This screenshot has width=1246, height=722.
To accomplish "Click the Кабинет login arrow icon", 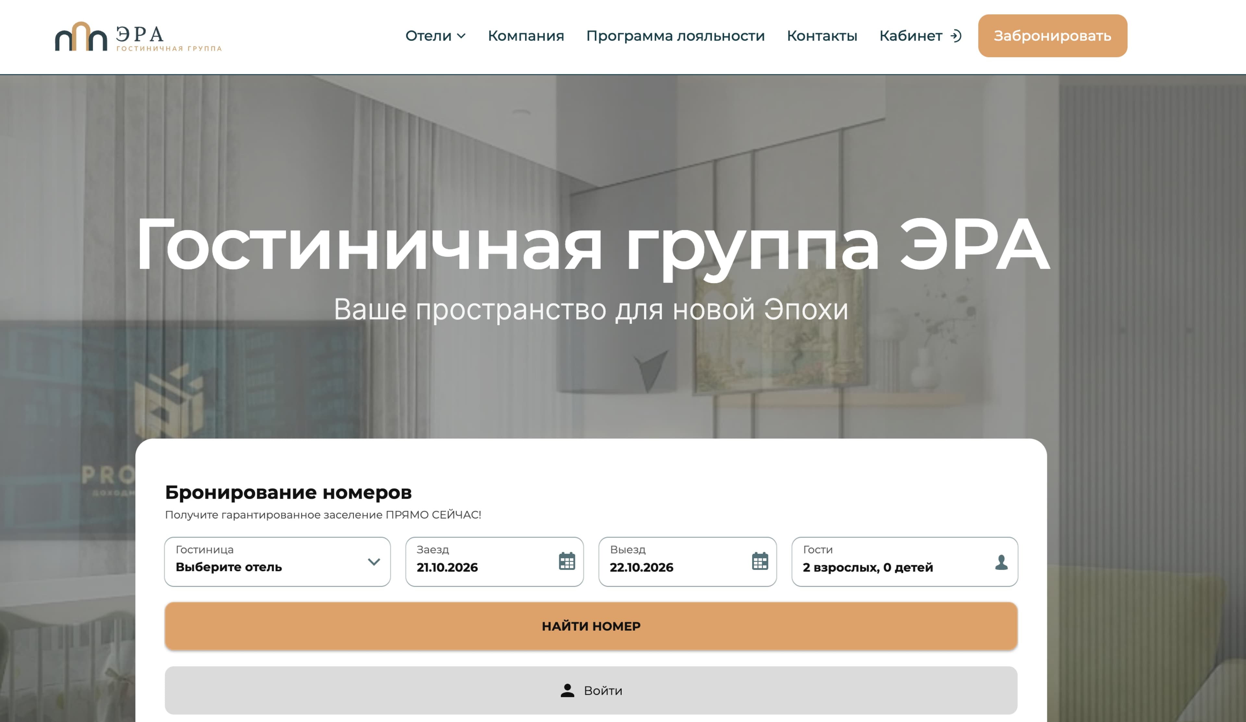I will [956, 36].
